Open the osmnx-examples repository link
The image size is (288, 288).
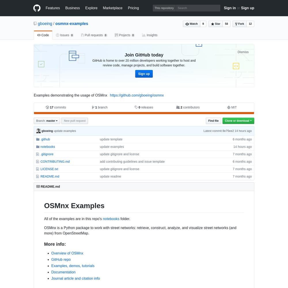(72, 24)
